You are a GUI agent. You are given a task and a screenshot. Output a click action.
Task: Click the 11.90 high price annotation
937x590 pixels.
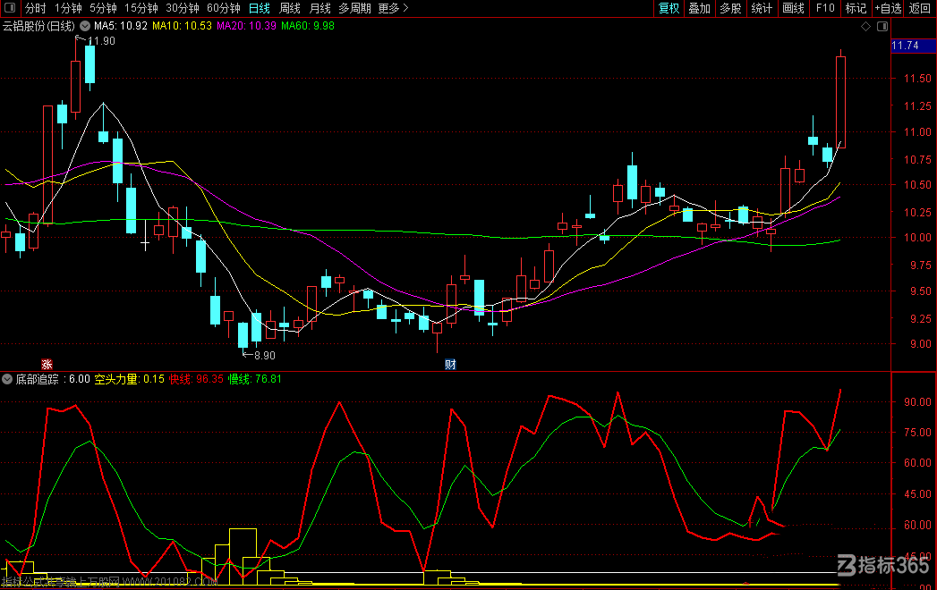point(101,41)
